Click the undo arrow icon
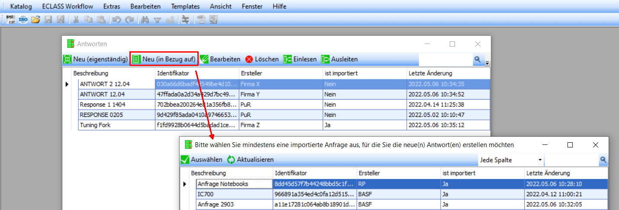 click(116, 19)
